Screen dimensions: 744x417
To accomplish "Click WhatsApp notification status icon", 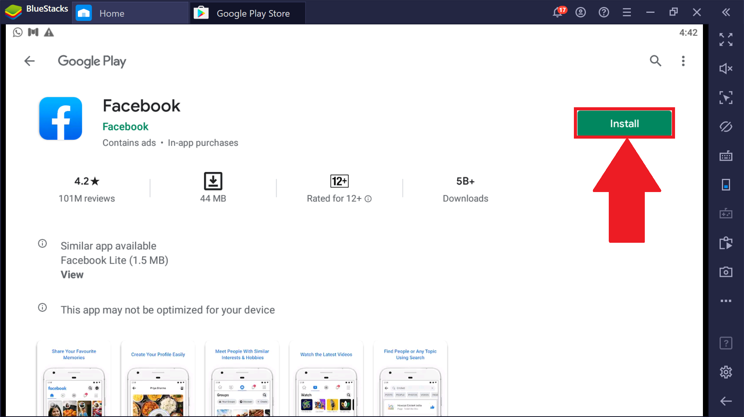I will 17,32.
